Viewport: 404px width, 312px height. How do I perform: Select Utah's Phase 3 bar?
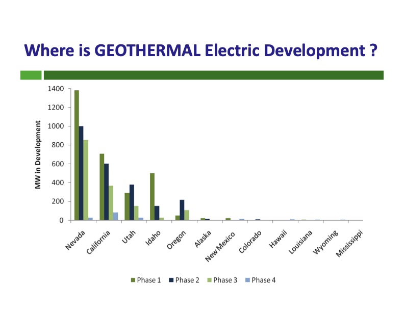tap(136, 213)
